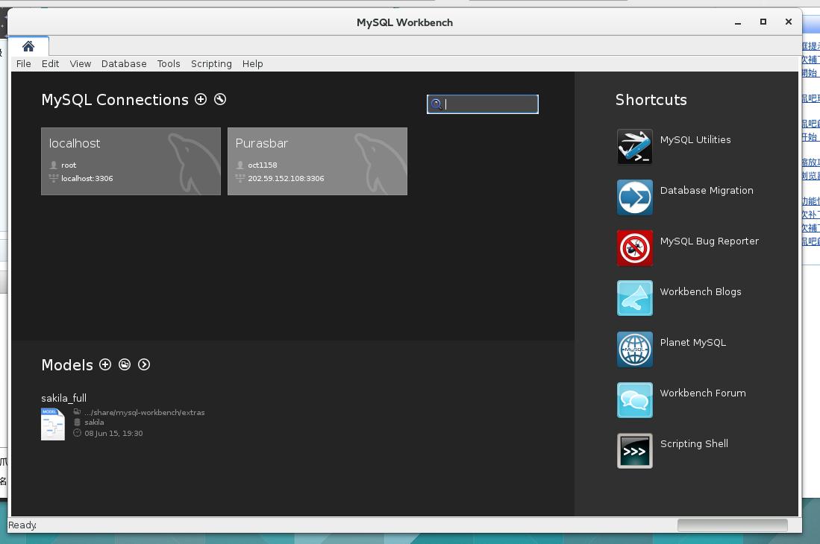Add a new MySQL connection
The width and height of the screenshot is (820, 544).
point(201,99)
